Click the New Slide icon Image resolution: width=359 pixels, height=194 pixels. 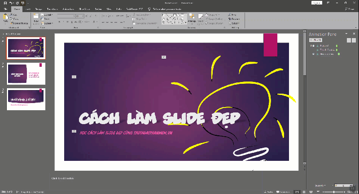click(36, 16)
